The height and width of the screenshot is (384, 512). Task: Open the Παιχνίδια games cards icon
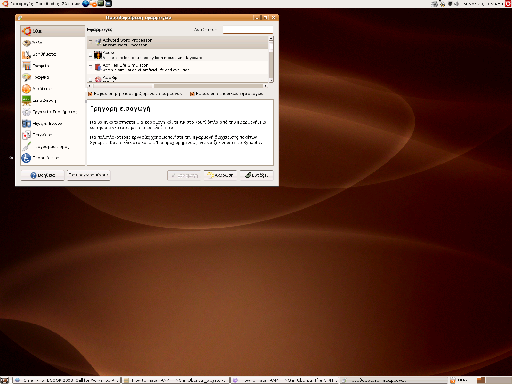27,135
